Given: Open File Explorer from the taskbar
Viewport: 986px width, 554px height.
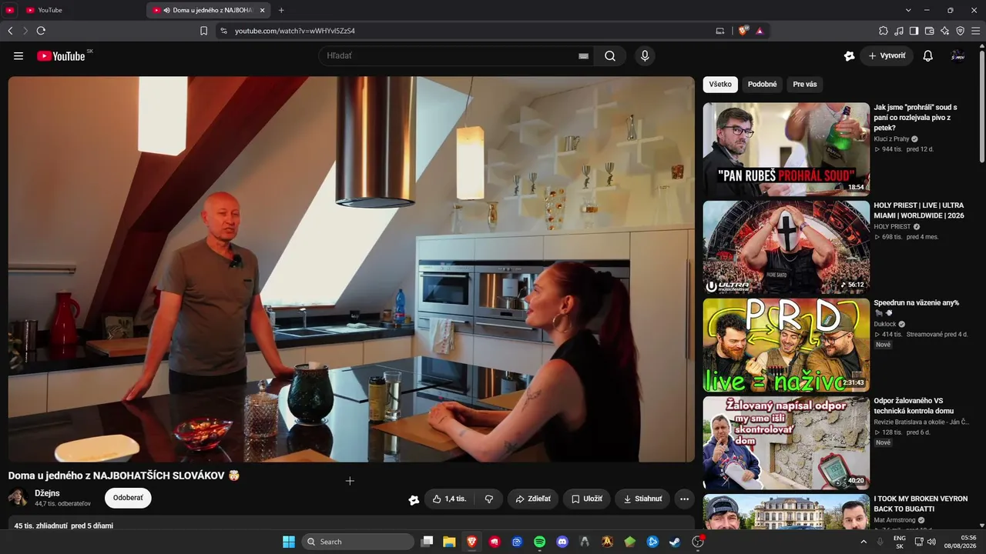Looking at the screenshot, I should 449,542.
